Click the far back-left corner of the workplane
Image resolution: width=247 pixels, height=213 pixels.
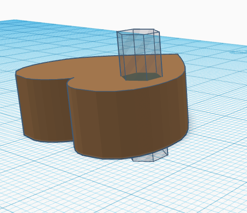coord(10,21)
